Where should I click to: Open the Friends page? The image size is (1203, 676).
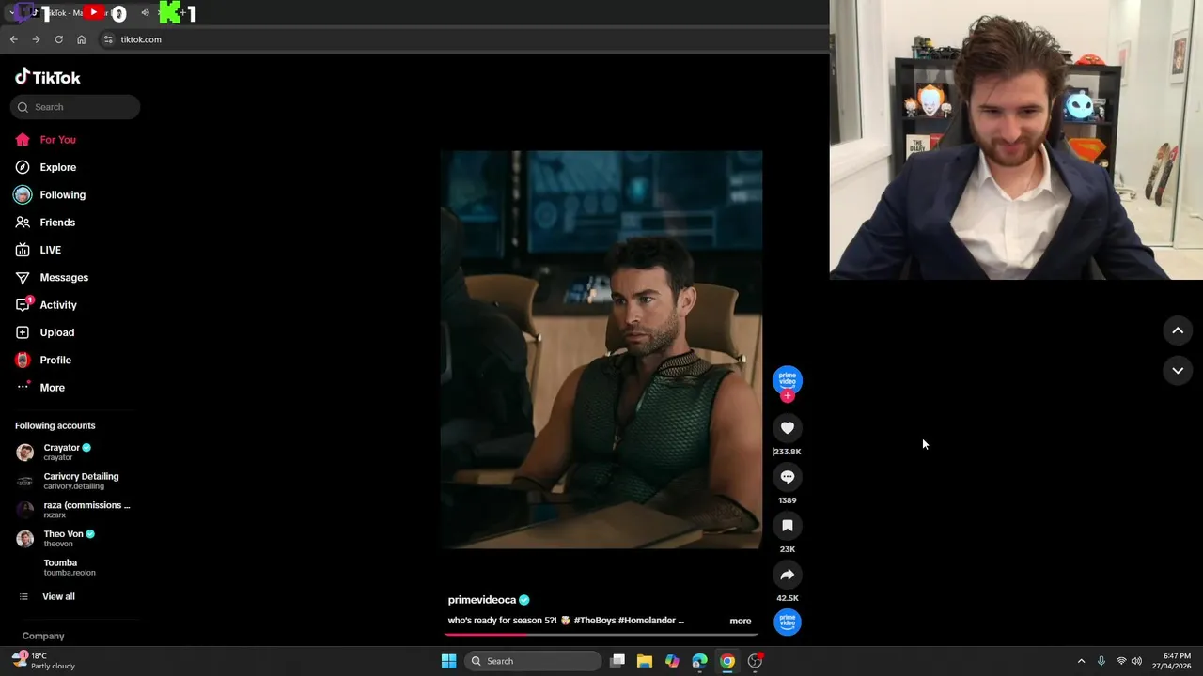click(x=45, y=223)
